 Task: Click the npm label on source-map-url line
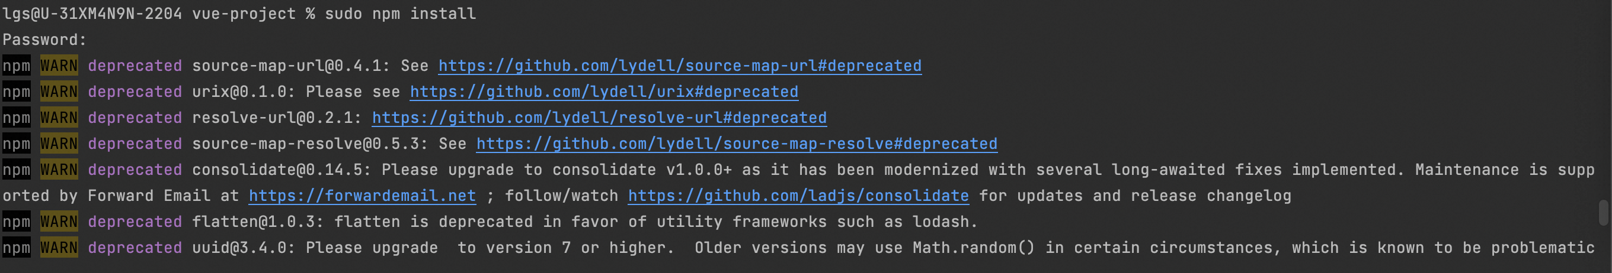(x=16, y=66)
